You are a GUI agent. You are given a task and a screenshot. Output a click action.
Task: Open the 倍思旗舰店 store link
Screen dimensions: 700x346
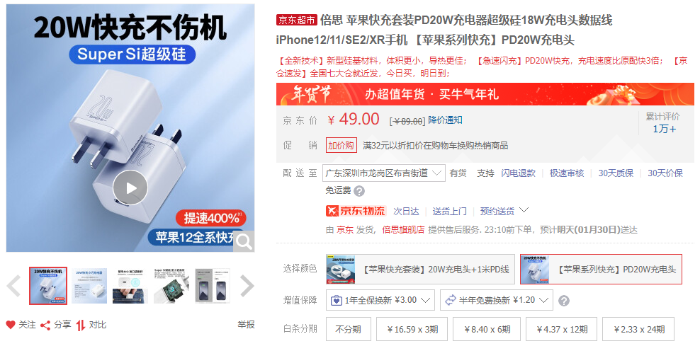404,230
